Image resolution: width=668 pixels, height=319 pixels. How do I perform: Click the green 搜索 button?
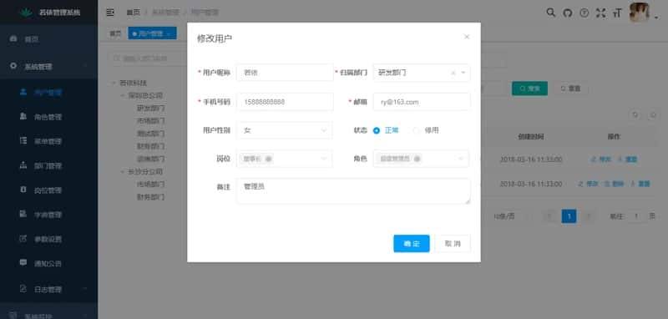click(529, 89)
